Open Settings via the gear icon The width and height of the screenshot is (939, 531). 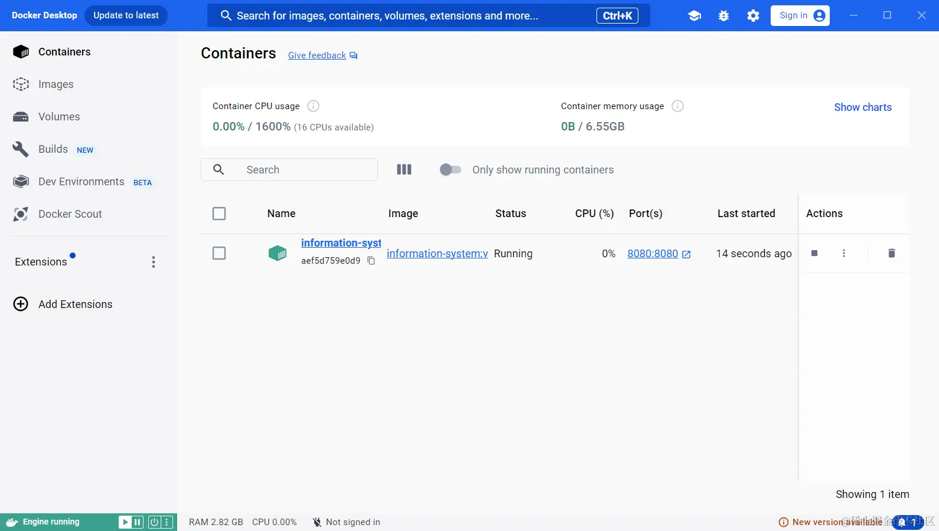tap(753, 16)
